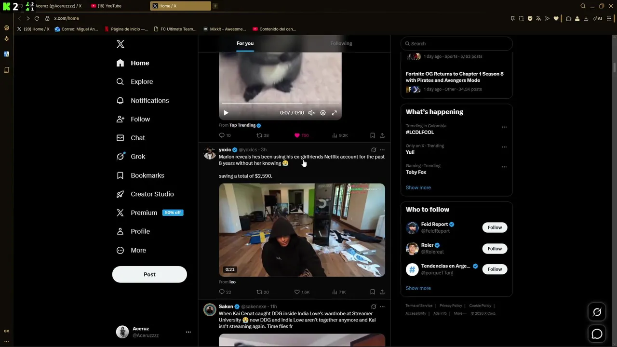Viewport: 617px width, 347px height.
Task: Open more options for Yuli trend
Action: 504,147
